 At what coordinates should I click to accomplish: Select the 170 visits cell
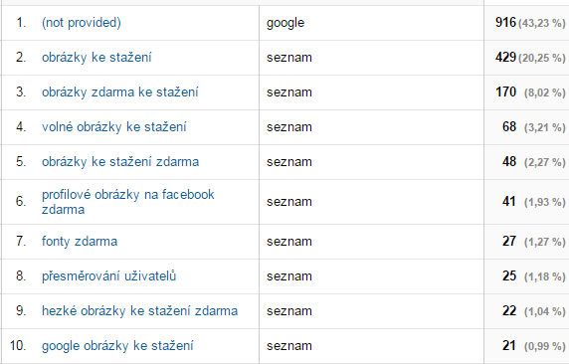click(x=505, y=92)
